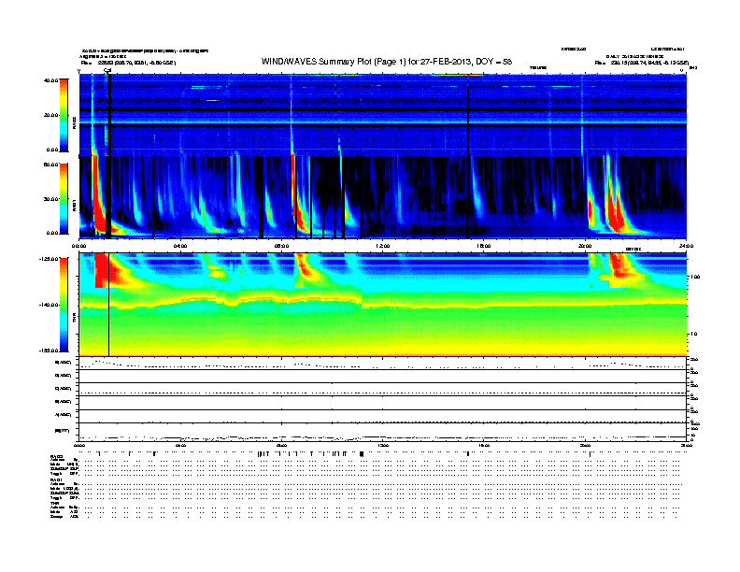
Task: Click the bottom line-plot panel above the second time axis
Action: pos(382,432)
